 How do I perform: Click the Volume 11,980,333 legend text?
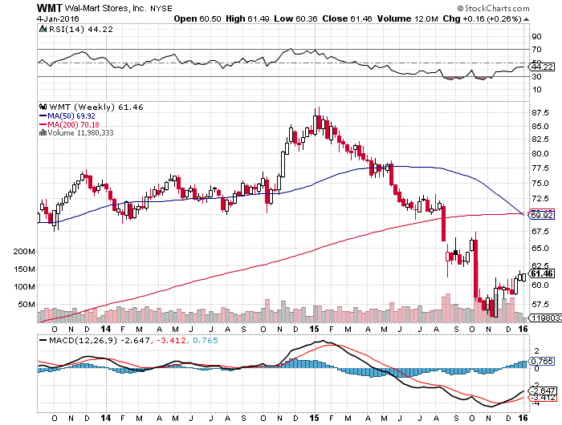pyautogui.click(x=80, y=133)
